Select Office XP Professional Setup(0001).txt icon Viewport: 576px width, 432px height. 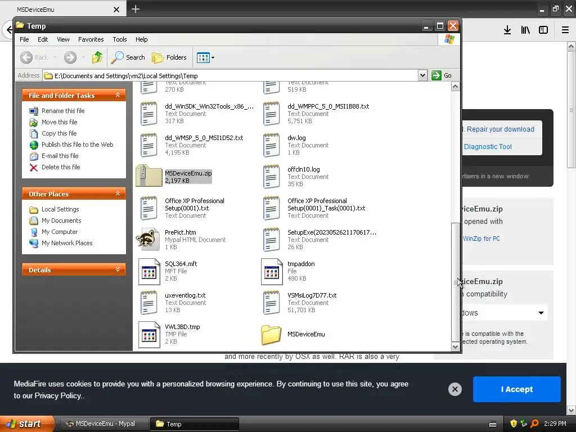148,208
